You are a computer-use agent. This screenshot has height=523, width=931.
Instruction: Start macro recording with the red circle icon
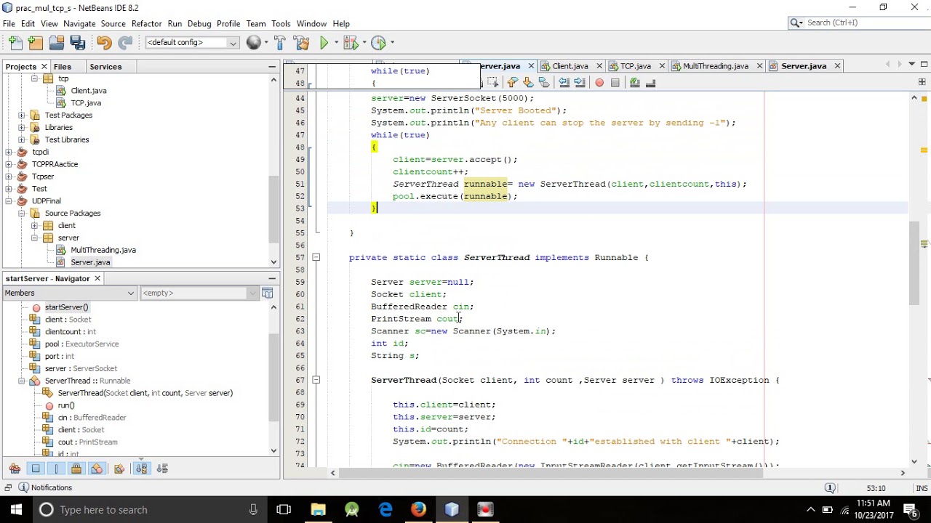pos(599,83)
